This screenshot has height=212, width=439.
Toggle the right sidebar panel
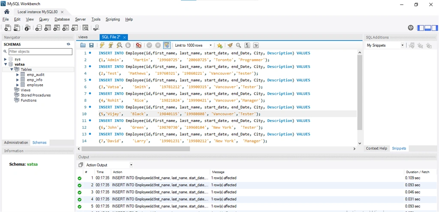pyautogui.click(x=435, y=28)
